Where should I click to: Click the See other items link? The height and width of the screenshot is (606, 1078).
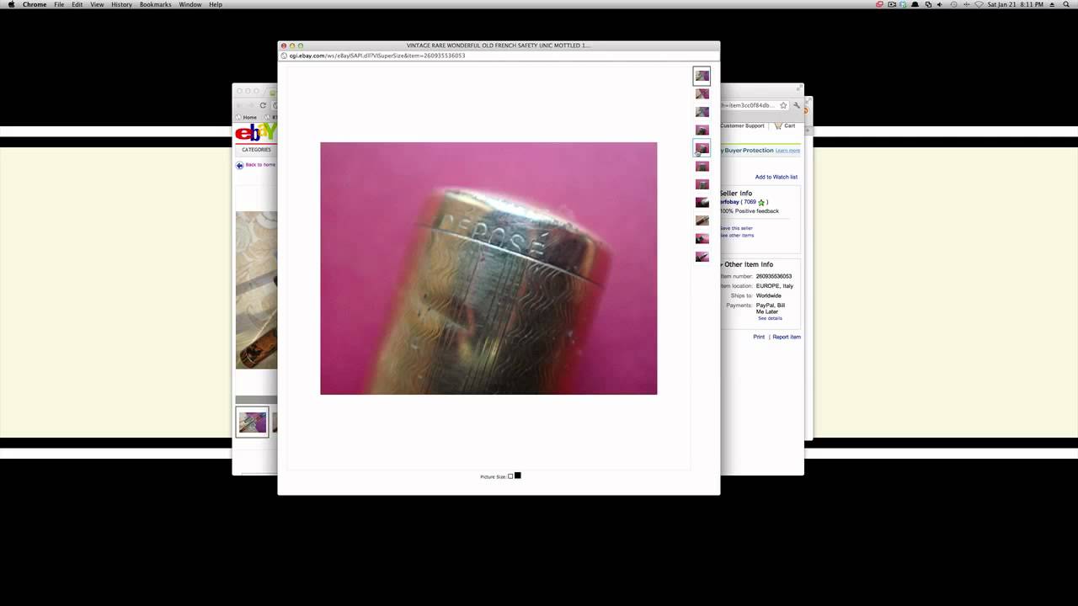(x=737, y=236)
